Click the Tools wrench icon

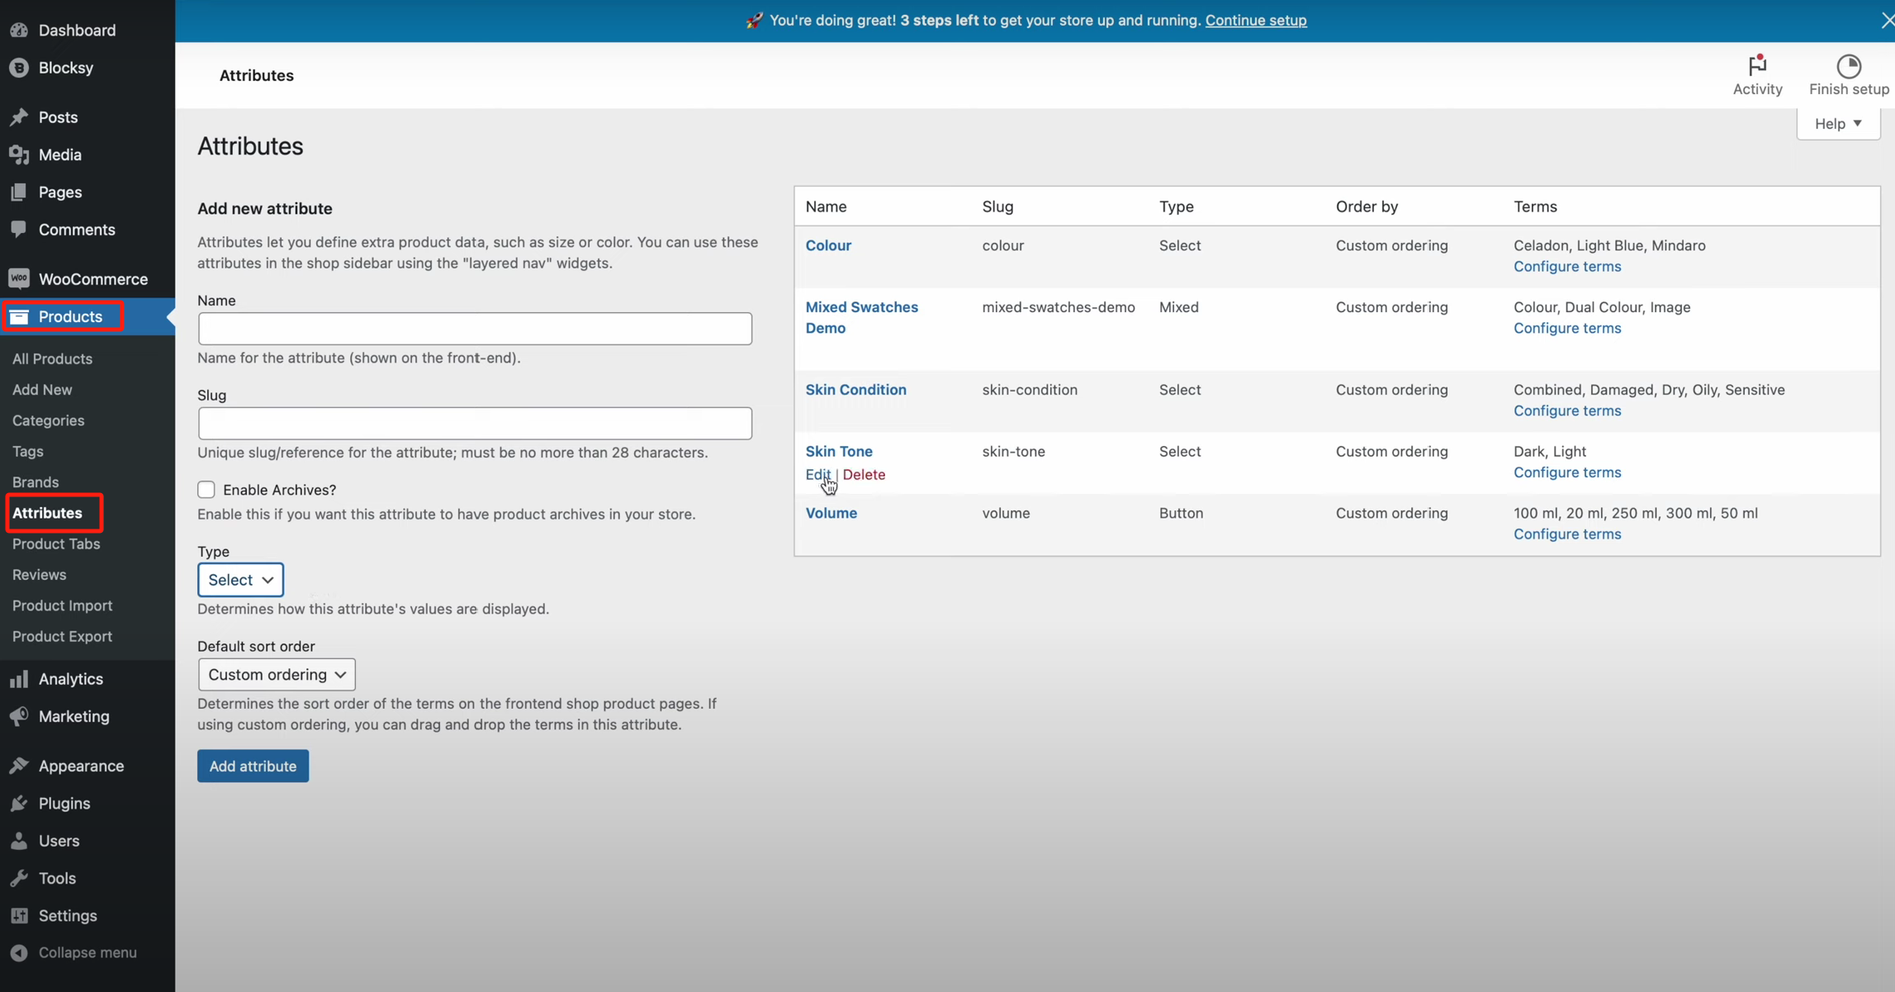(x=20, y=877)
